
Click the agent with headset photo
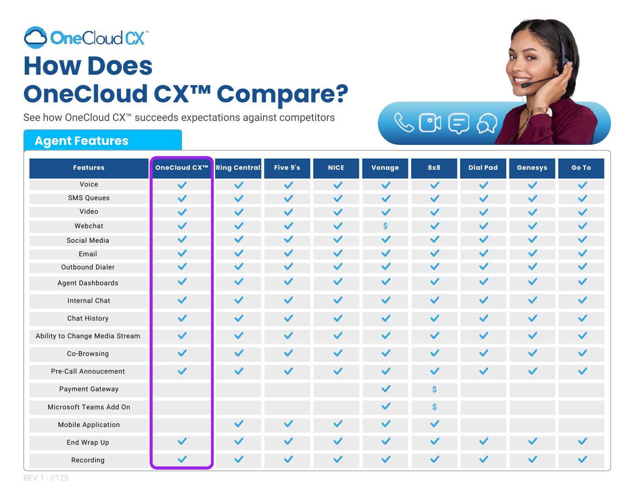tap(546, 82)
